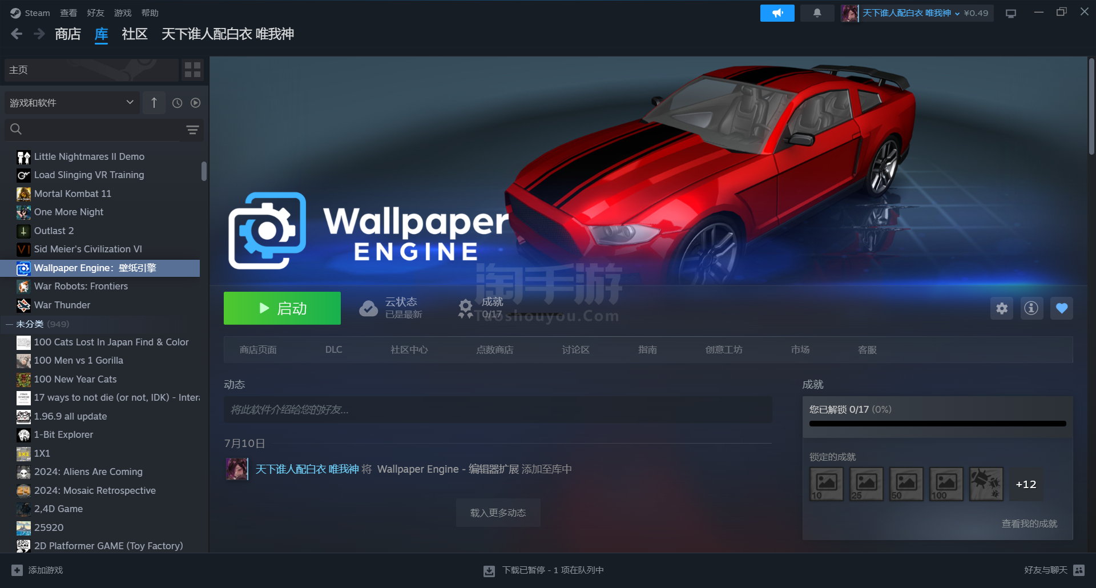Click 查看我的成就 link
1096x588 pixels.
point(1029,523)
